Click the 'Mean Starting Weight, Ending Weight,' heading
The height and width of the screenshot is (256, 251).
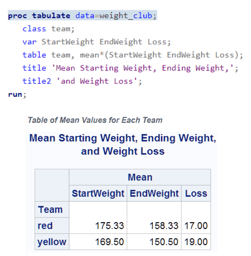pos(123,138)
